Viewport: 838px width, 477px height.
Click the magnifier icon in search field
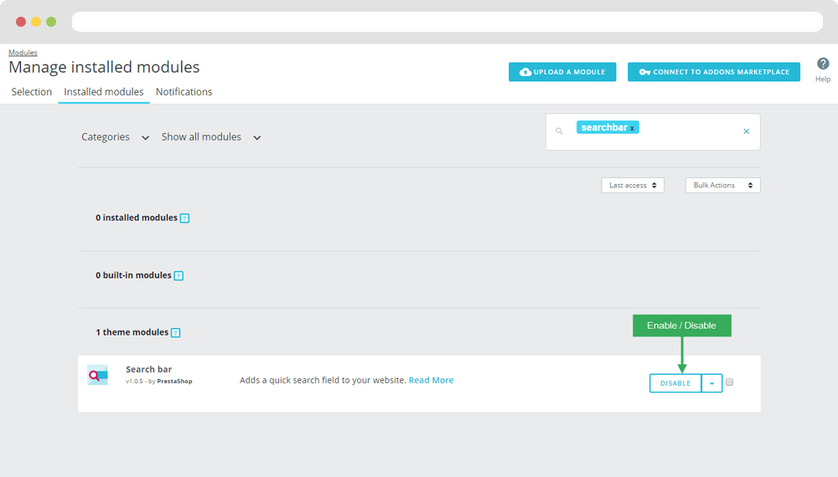click(559, 131)
